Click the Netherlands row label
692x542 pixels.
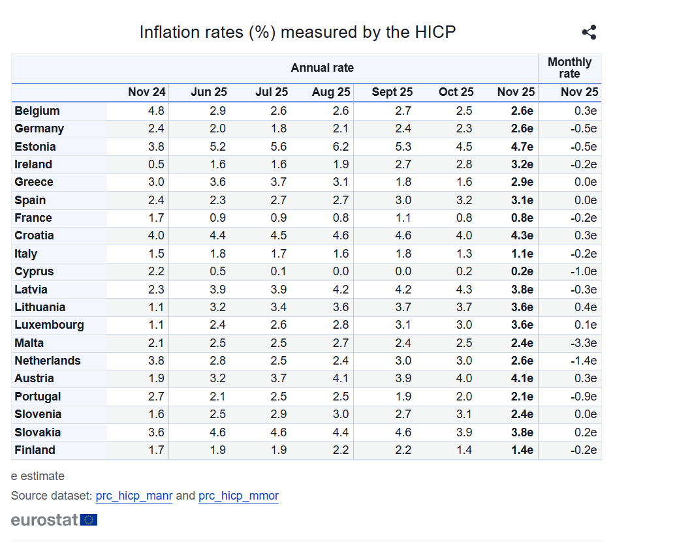tap(48, 361)
